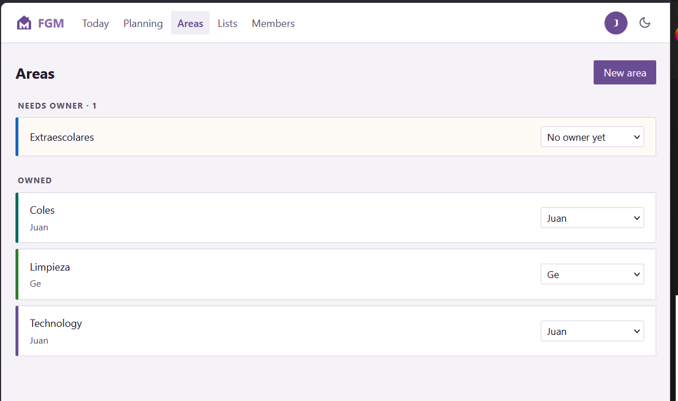
Task: Click the FGM house logo icon
Action: [24, 23]
